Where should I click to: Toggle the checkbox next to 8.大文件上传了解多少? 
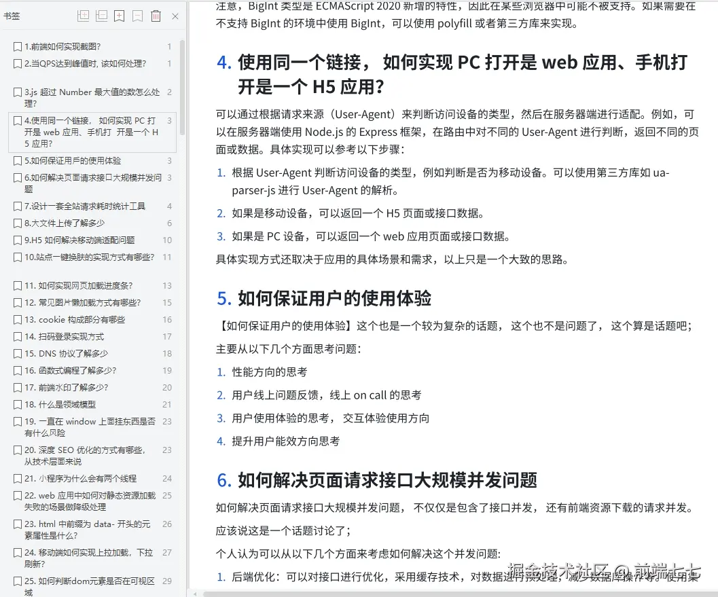tap(16, 223)
